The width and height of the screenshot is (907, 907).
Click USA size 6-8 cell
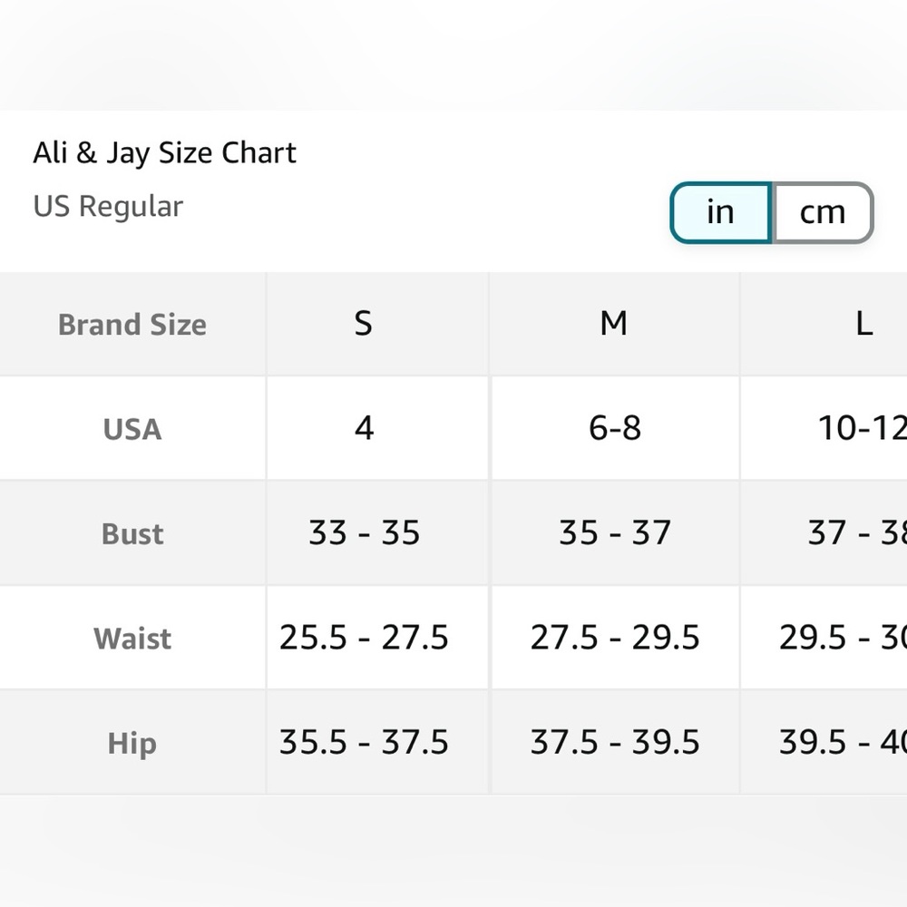pos(615,429)
